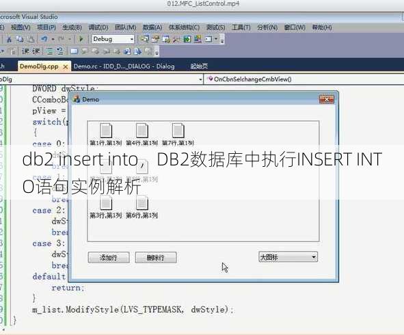Click the Increase Indent icon
Image resolution: width=404 pixels, height=335 pixels.
tap(36, 51)
